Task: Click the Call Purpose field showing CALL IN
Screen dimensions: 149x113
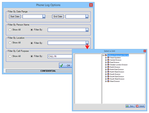Action: tap(60, 56)
